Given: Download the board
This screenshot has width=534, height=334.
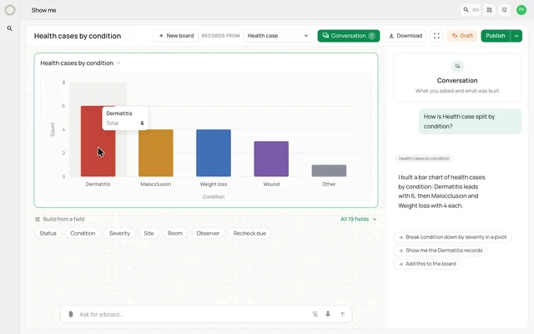Looking at the screenshot, I should (406, 36).
